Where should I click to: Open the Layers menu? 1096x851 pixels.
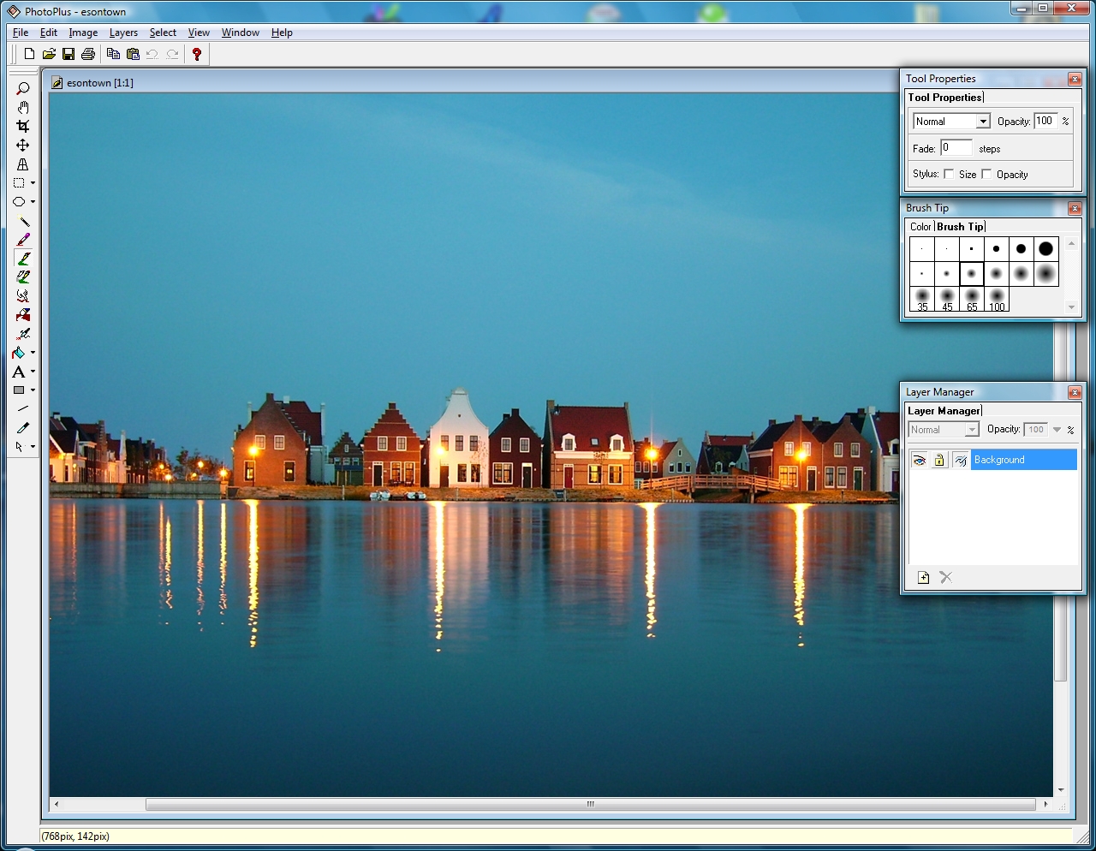pyautogui.click(x=123, y=33)
